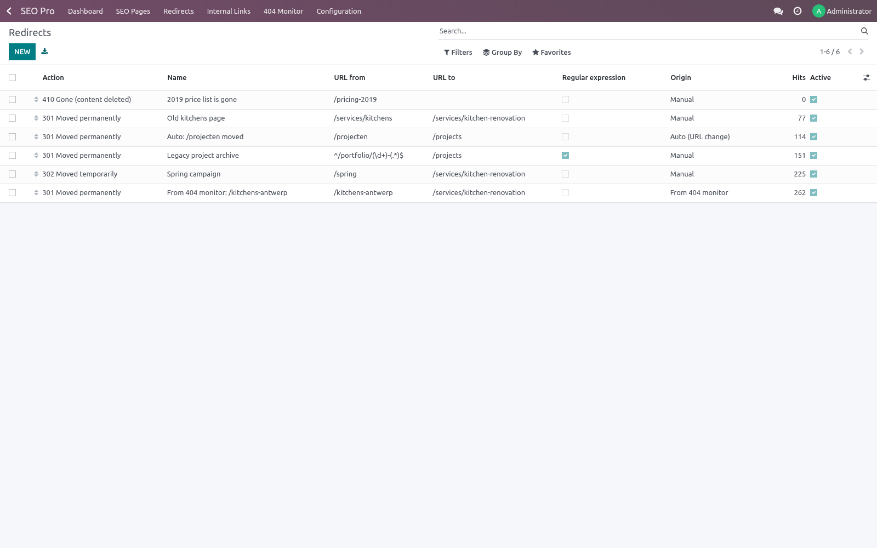Sort by the Origin column header
Image resolution: width=877 pixels, height=548 pixels.
[681, 78]
